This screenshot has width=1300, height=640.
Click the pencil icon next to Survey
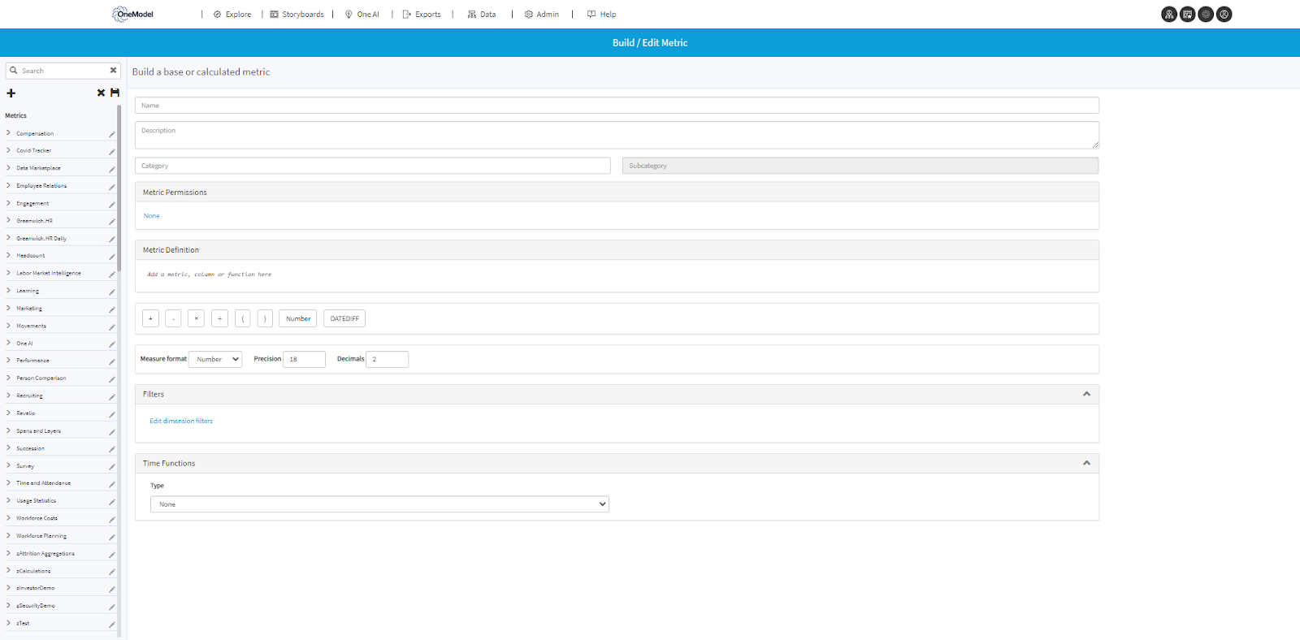(x=111, y=467)
